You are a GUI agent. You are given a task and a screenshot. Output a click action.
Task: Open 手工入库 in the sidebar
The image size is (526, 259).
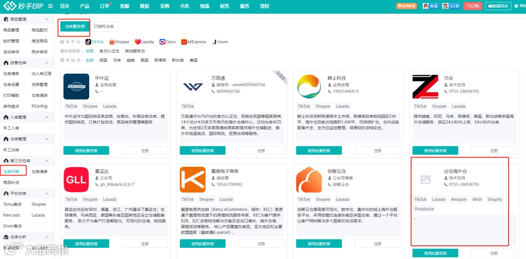(11, 128)
